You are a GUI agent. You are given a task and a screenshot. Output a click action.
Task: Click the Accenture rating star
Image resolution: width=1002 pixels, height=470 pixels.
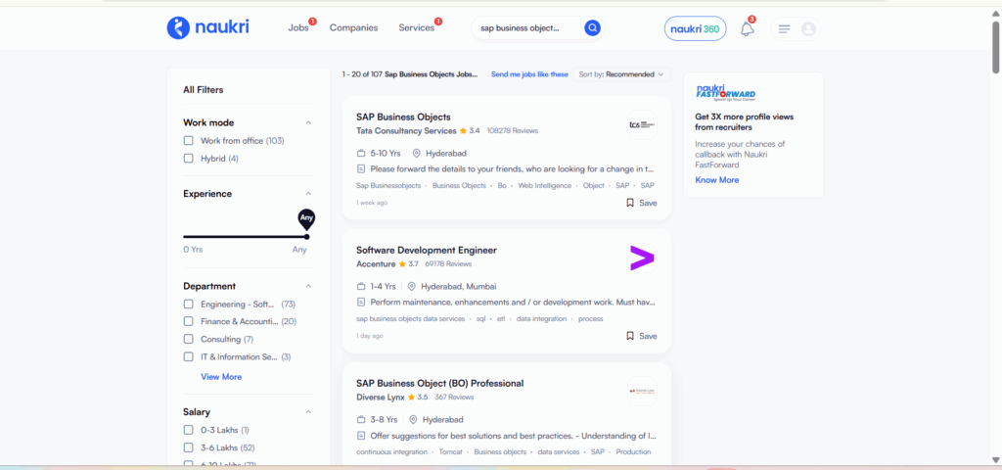coord(402,263)
